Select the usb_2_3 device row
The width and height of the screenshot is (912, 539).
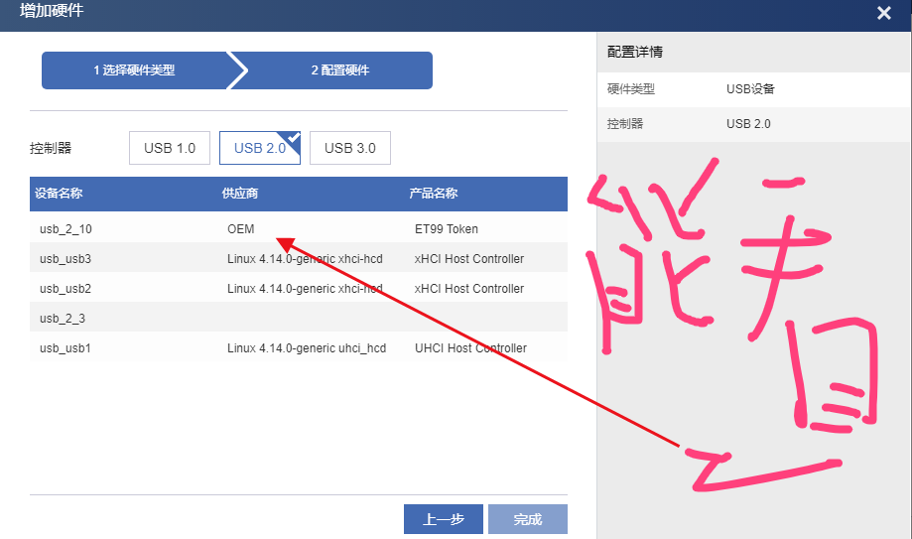coord(299,318)
